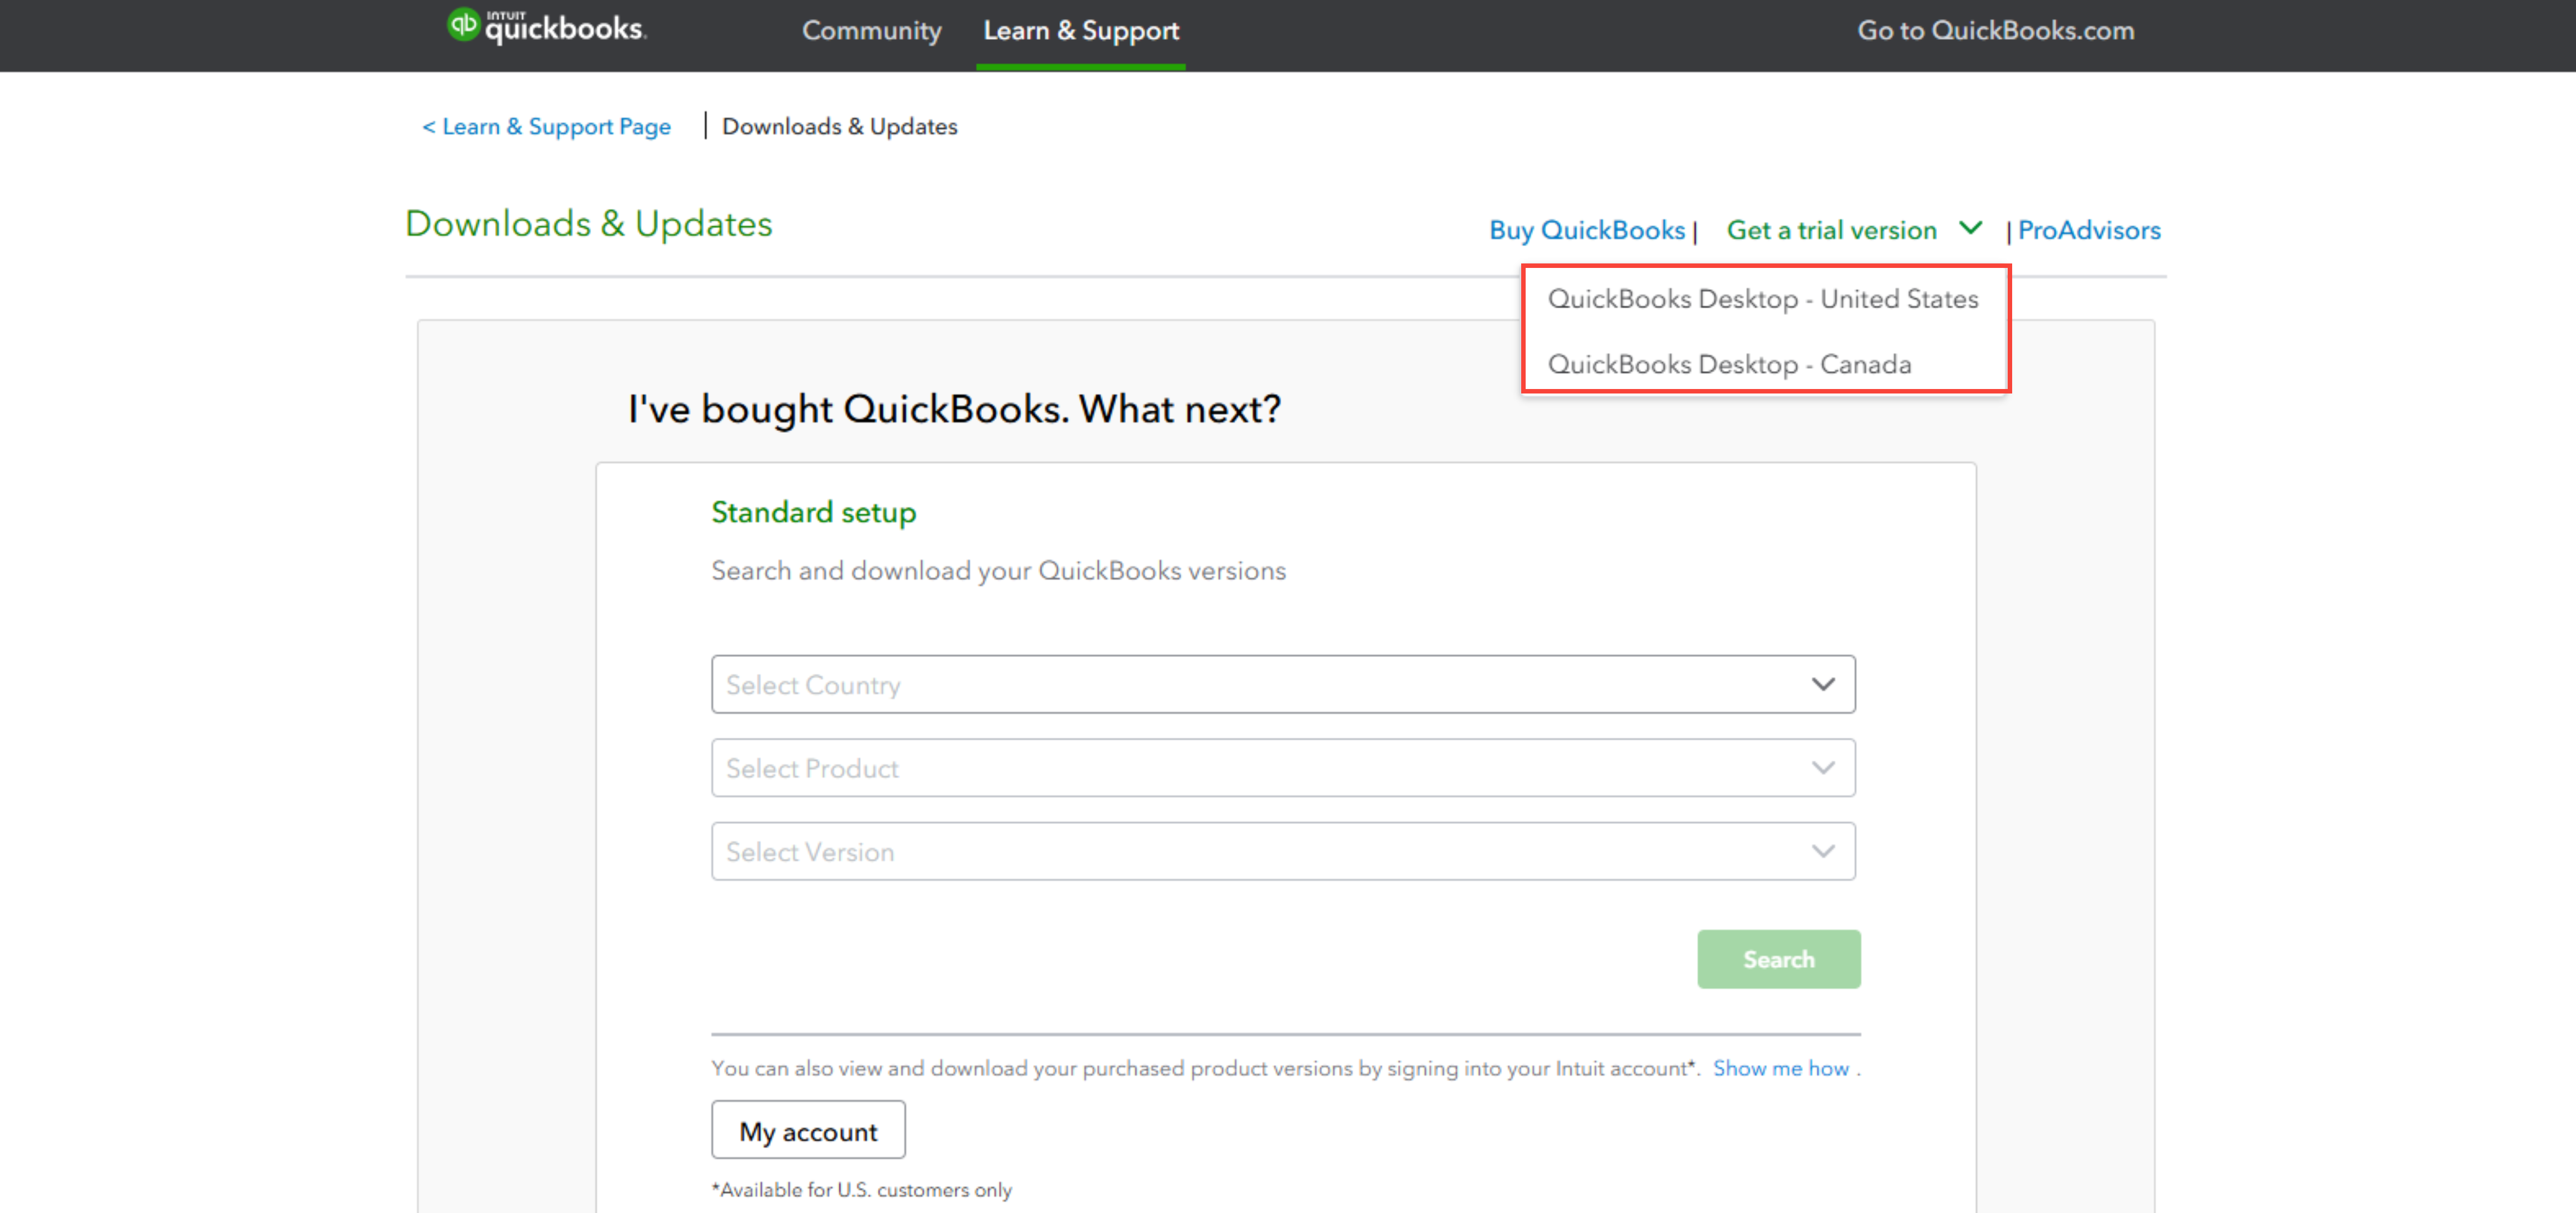Viewport: 2576px width, 1213px height.
Task: Visit the ProAdvisors link
Action: point(2088,230)
